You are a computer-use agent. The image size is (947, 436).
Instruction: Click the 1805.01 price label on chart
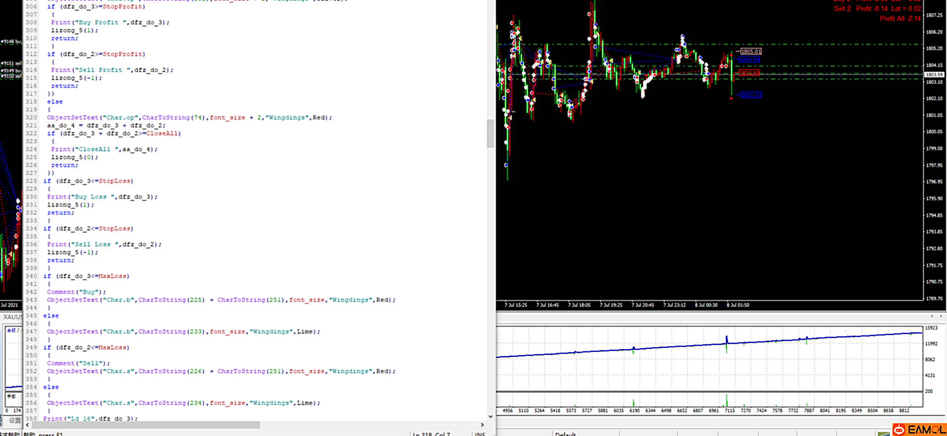point(750,52)
